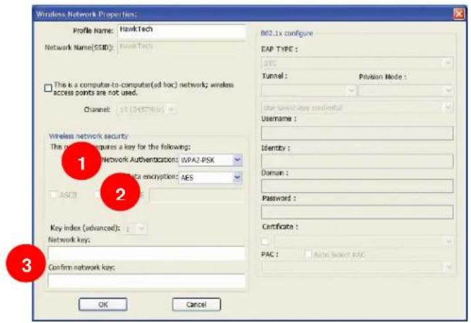Open the Network Authentication dropdown
The width and height of the screenshot is (471, 323).
(210, 160)
